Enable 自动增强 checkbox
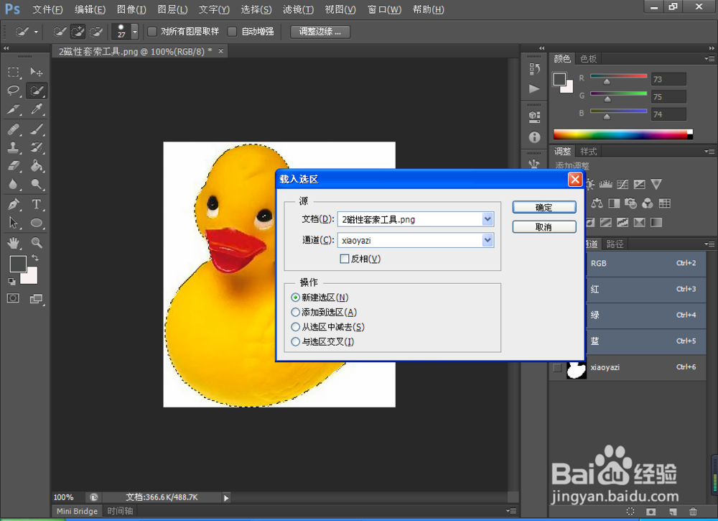The image size is (718, 521). [232, 31]
